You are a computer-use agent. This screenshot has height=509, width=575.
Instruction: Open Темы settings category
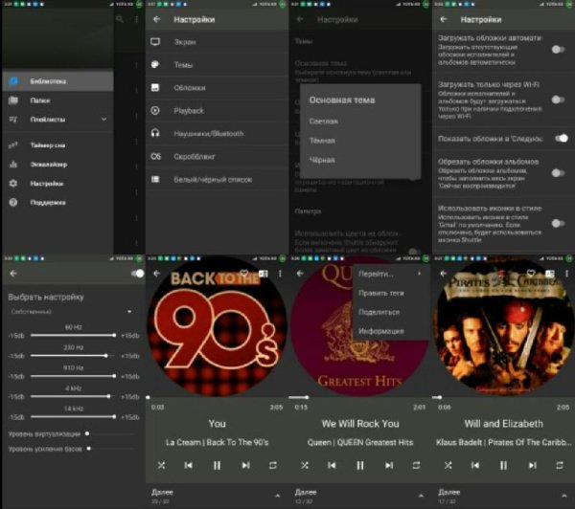[218, 65]
